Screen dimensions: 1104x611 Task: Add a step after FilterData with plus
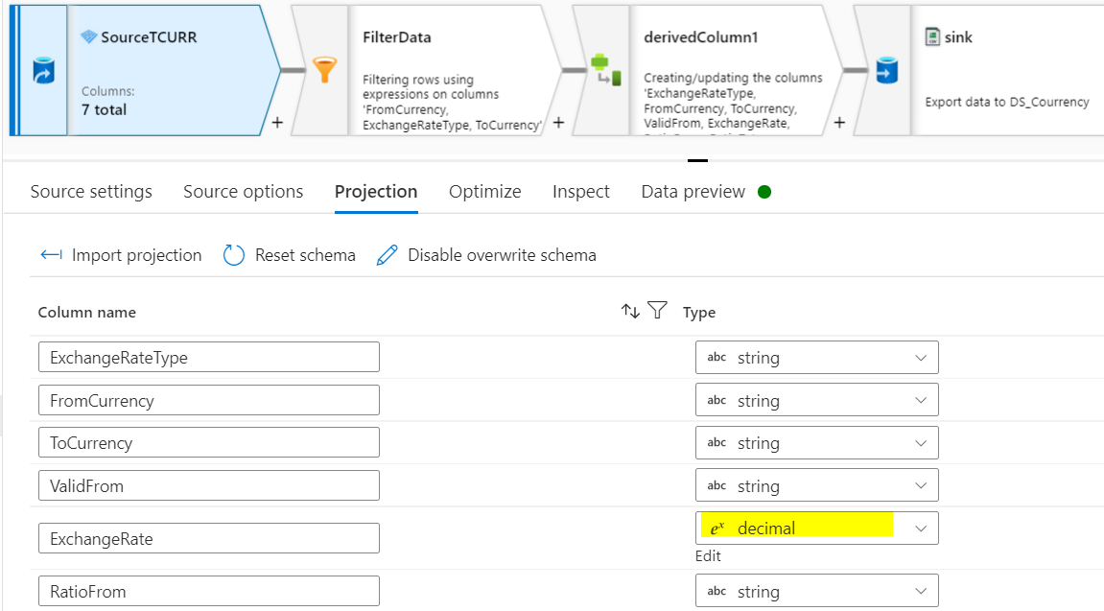(558, 123)
